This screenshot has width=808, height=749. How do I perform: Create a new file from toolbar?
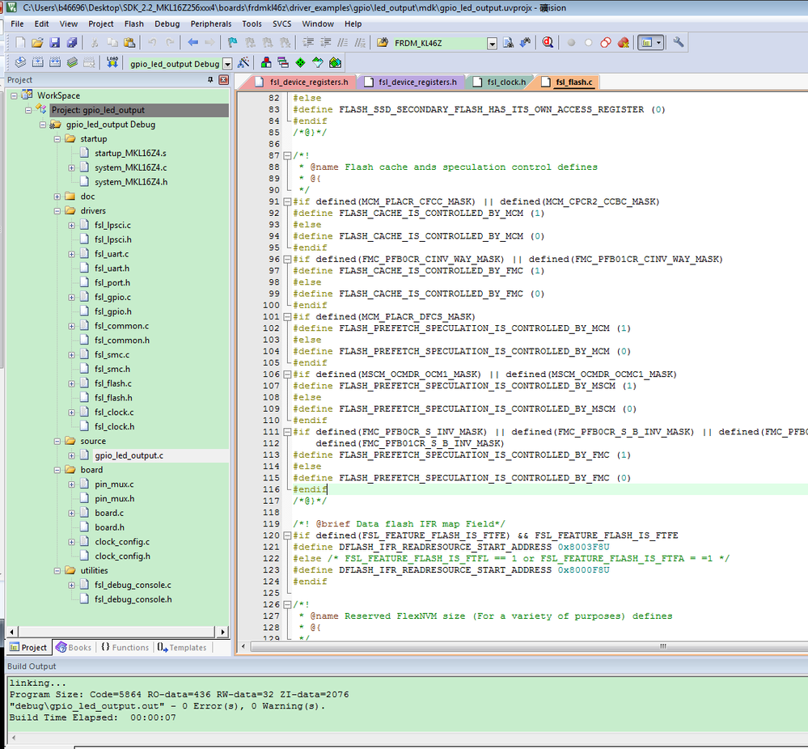tap(20, 42)
